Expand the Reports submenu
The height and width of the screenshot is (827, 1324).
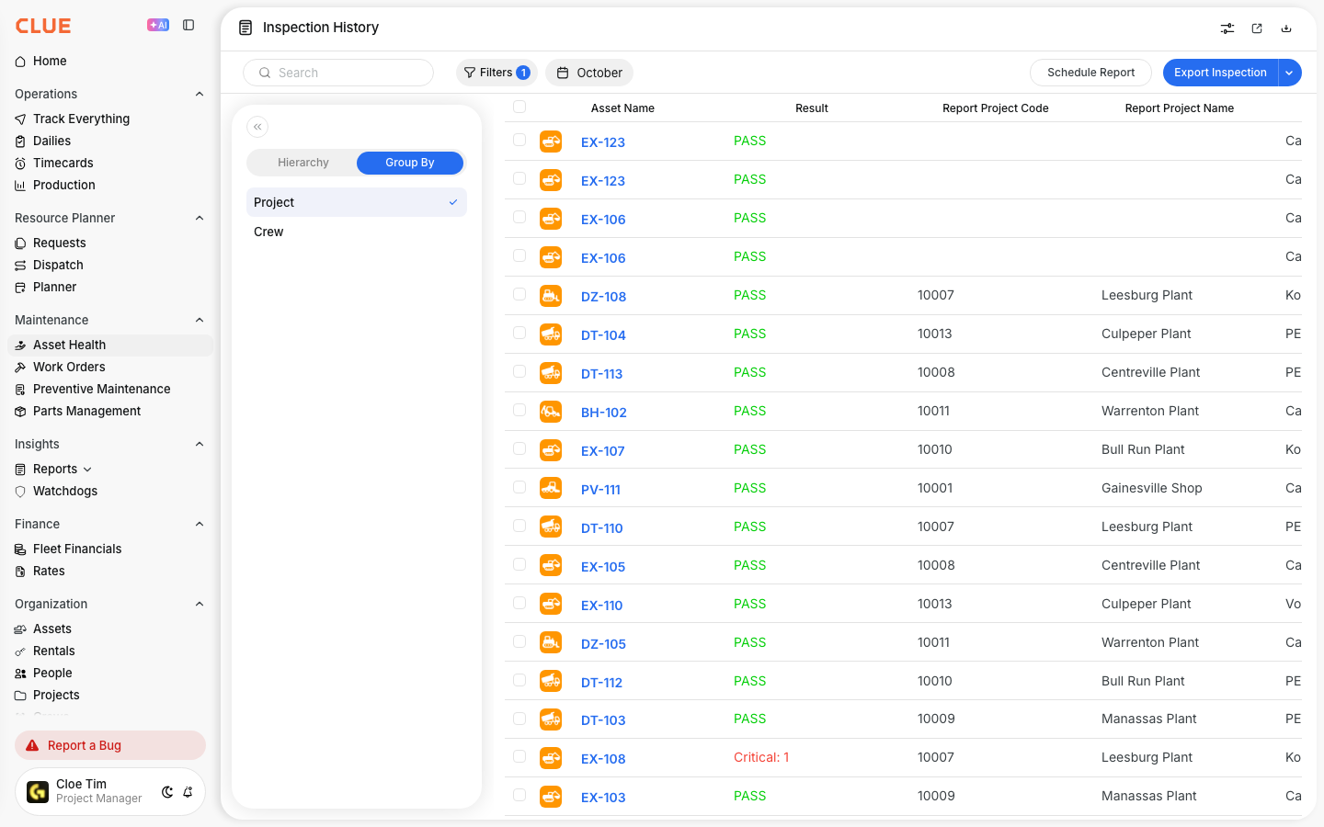pyautogui.click(x=87, y=470)
